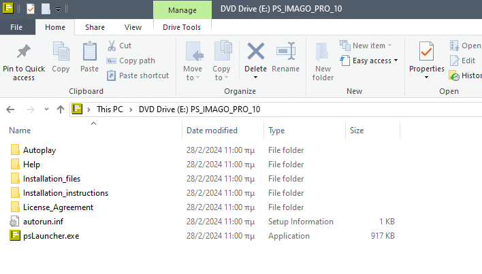Expand chevron after This PC breadcrumb
The height and width of the screenshot is (274, 482).
coord(131,109)
